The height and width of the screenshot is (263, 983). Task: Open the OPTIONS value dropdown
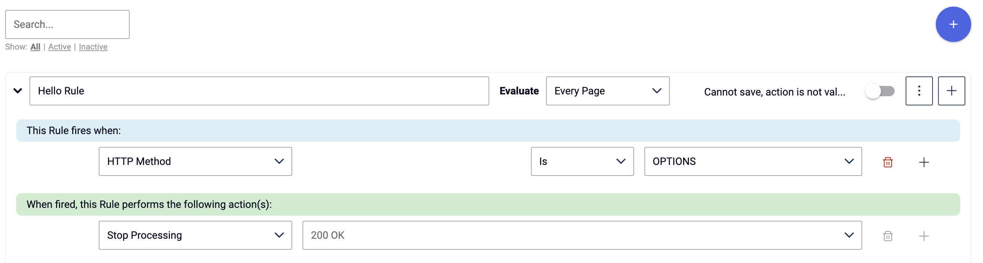[x=752, y=161]
